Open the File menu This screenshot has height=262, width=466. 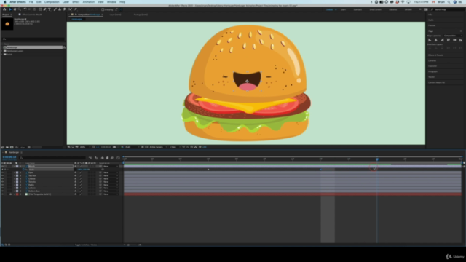[x=31, y=2]
